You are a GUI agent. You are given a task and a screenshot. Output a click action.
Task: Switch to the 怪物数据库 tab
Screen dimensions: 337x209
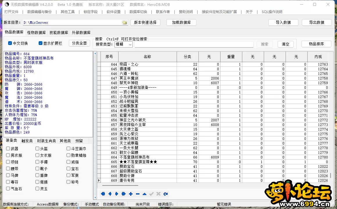coord(37,33)
